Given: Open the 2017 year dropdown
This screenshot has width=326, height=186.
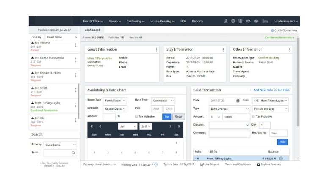Looking at the screenshot, I should tap(146, 126).
